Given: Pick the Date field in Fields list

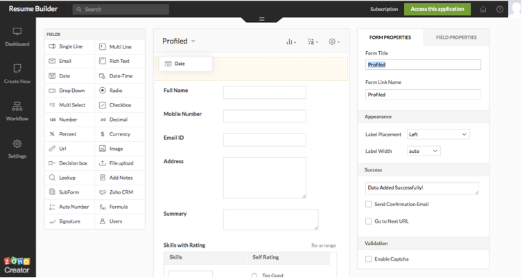Looking at the screenshot, I should (x=69, y=76).
